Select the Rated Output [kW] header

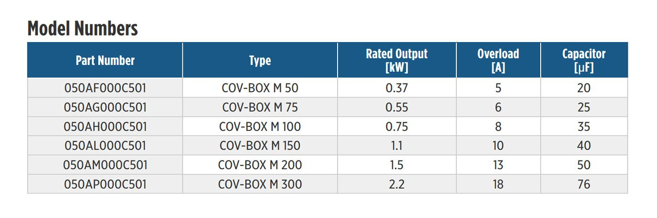pos(396,60)
